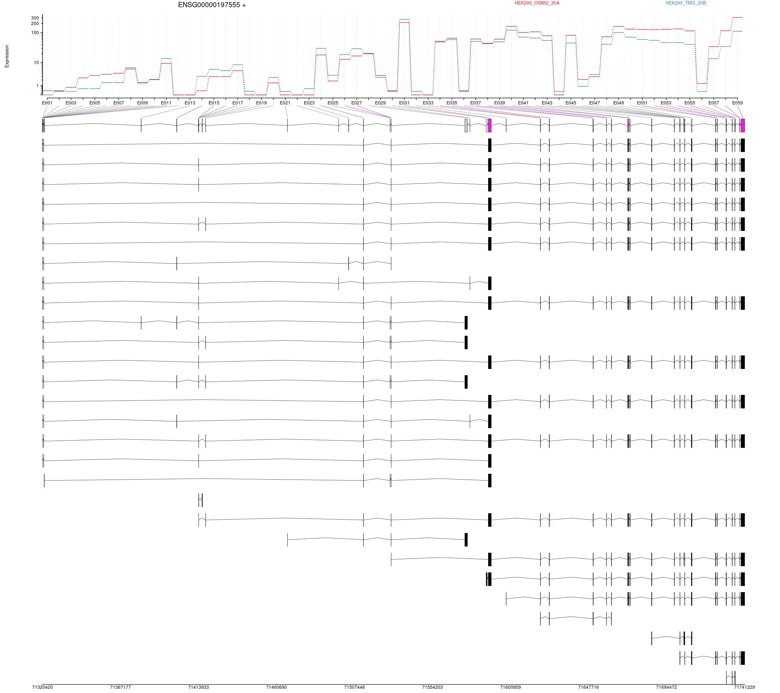Click y-axis tick value 10

(36, 63)
